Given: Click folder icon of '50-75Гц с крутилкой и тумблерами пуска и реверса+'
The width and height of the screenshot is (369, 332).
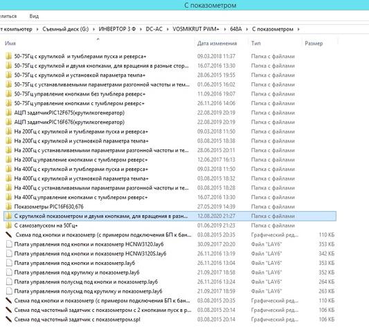Looking at the screenshot, I should point(9,56).
